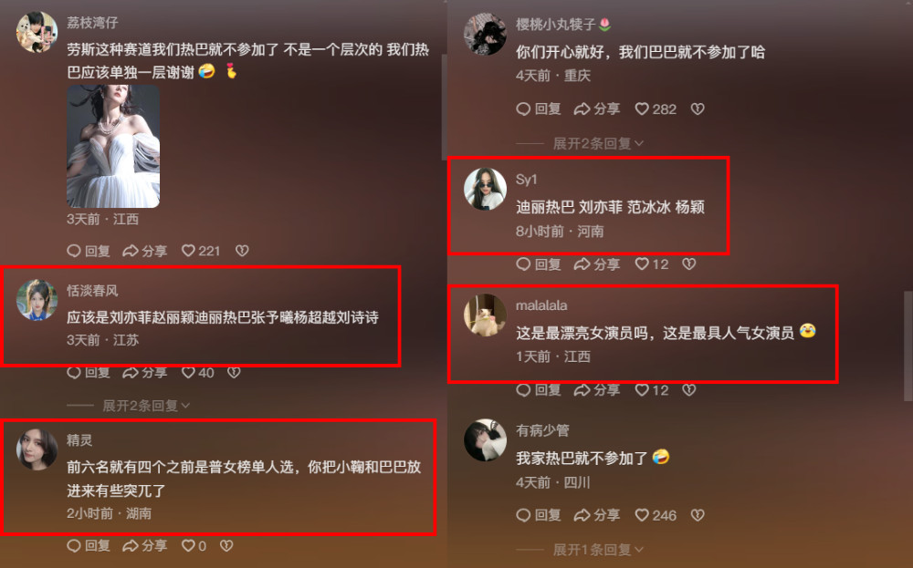
Task: Toggle like on 精灵's comment with 0 likes
Action: tap(194, 546)
